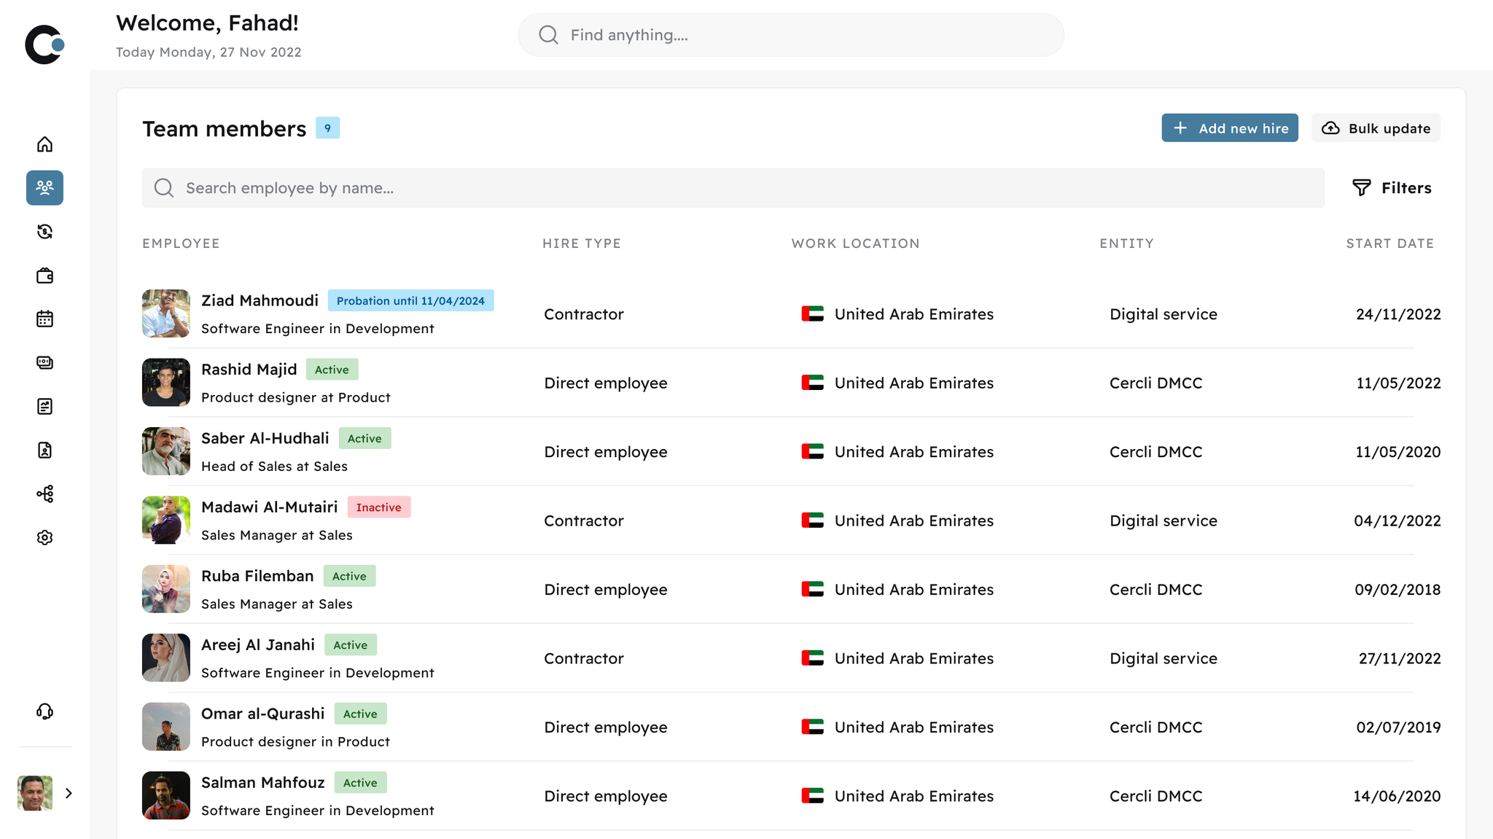Click start date 24/11/2022
The height and width of the screenshot is (839, 1493).
(x=1398, y=314)
